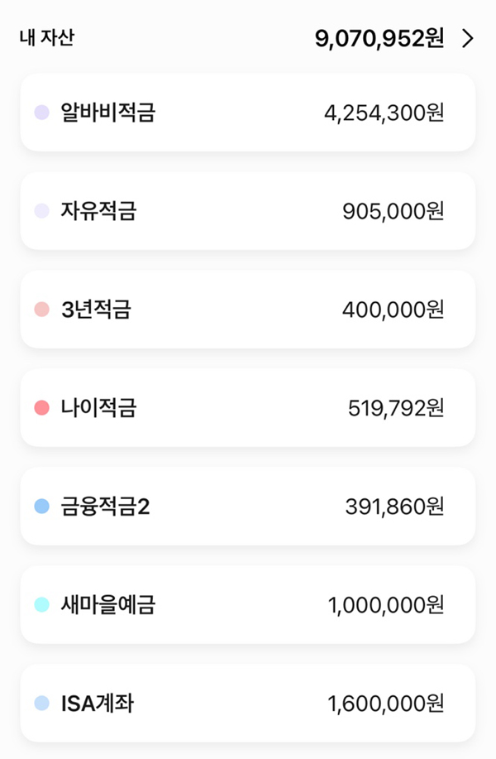This screenshot has width=496, height=759.
Task: Tap the 내 자산 heading
Action: 46,38
